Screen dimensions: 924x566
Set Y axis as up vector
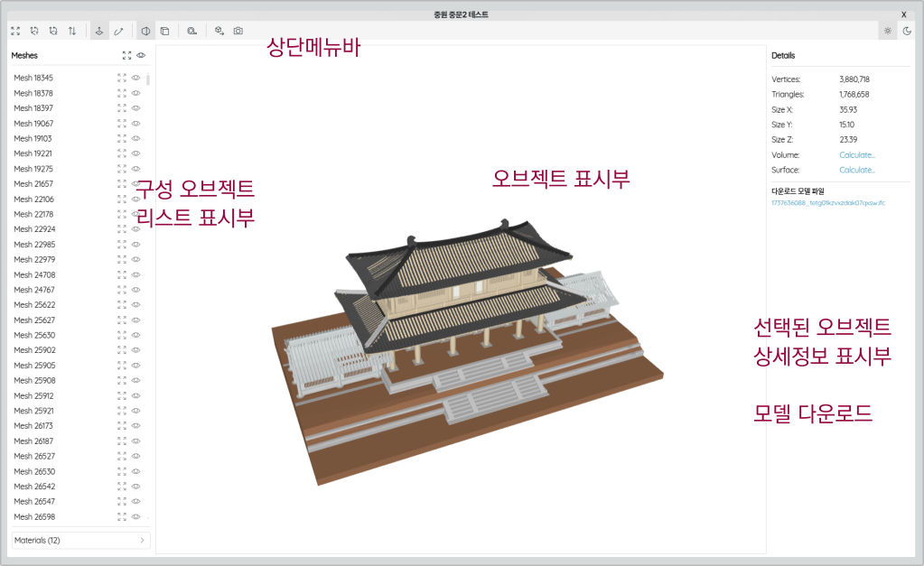[34, 31]
